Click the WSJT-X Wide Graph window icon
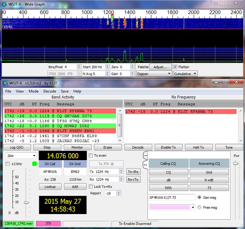245x229 pixels. tap(5, 4)
